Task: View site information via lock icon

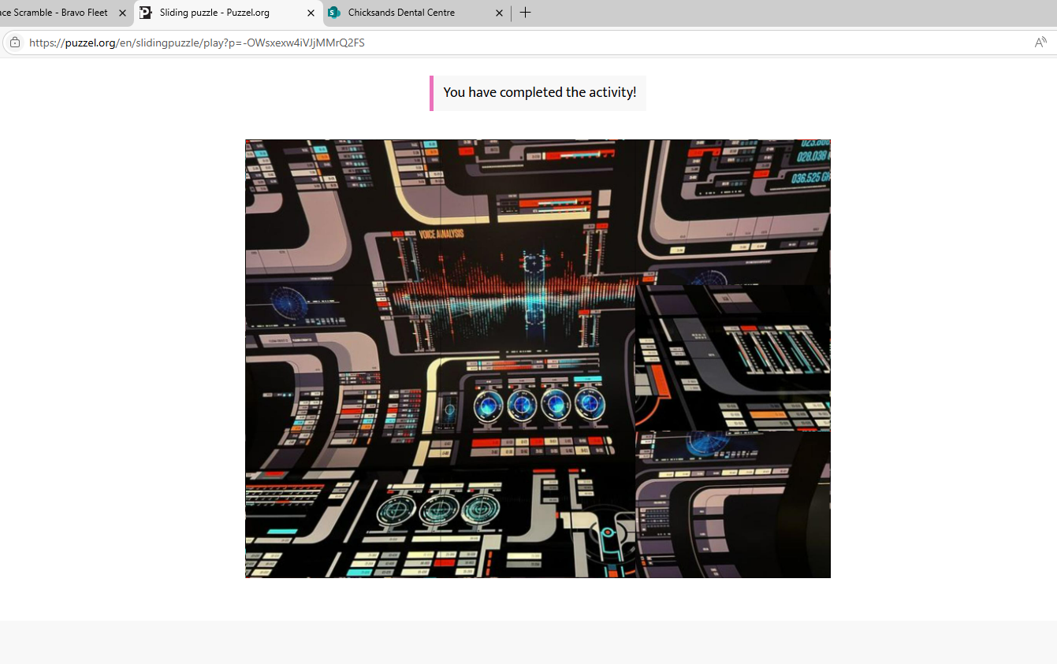Action: [x=15, y=43]
